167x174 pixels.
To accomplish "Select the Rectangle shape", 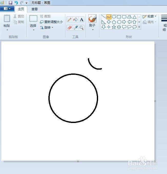I will click(119, 17).
